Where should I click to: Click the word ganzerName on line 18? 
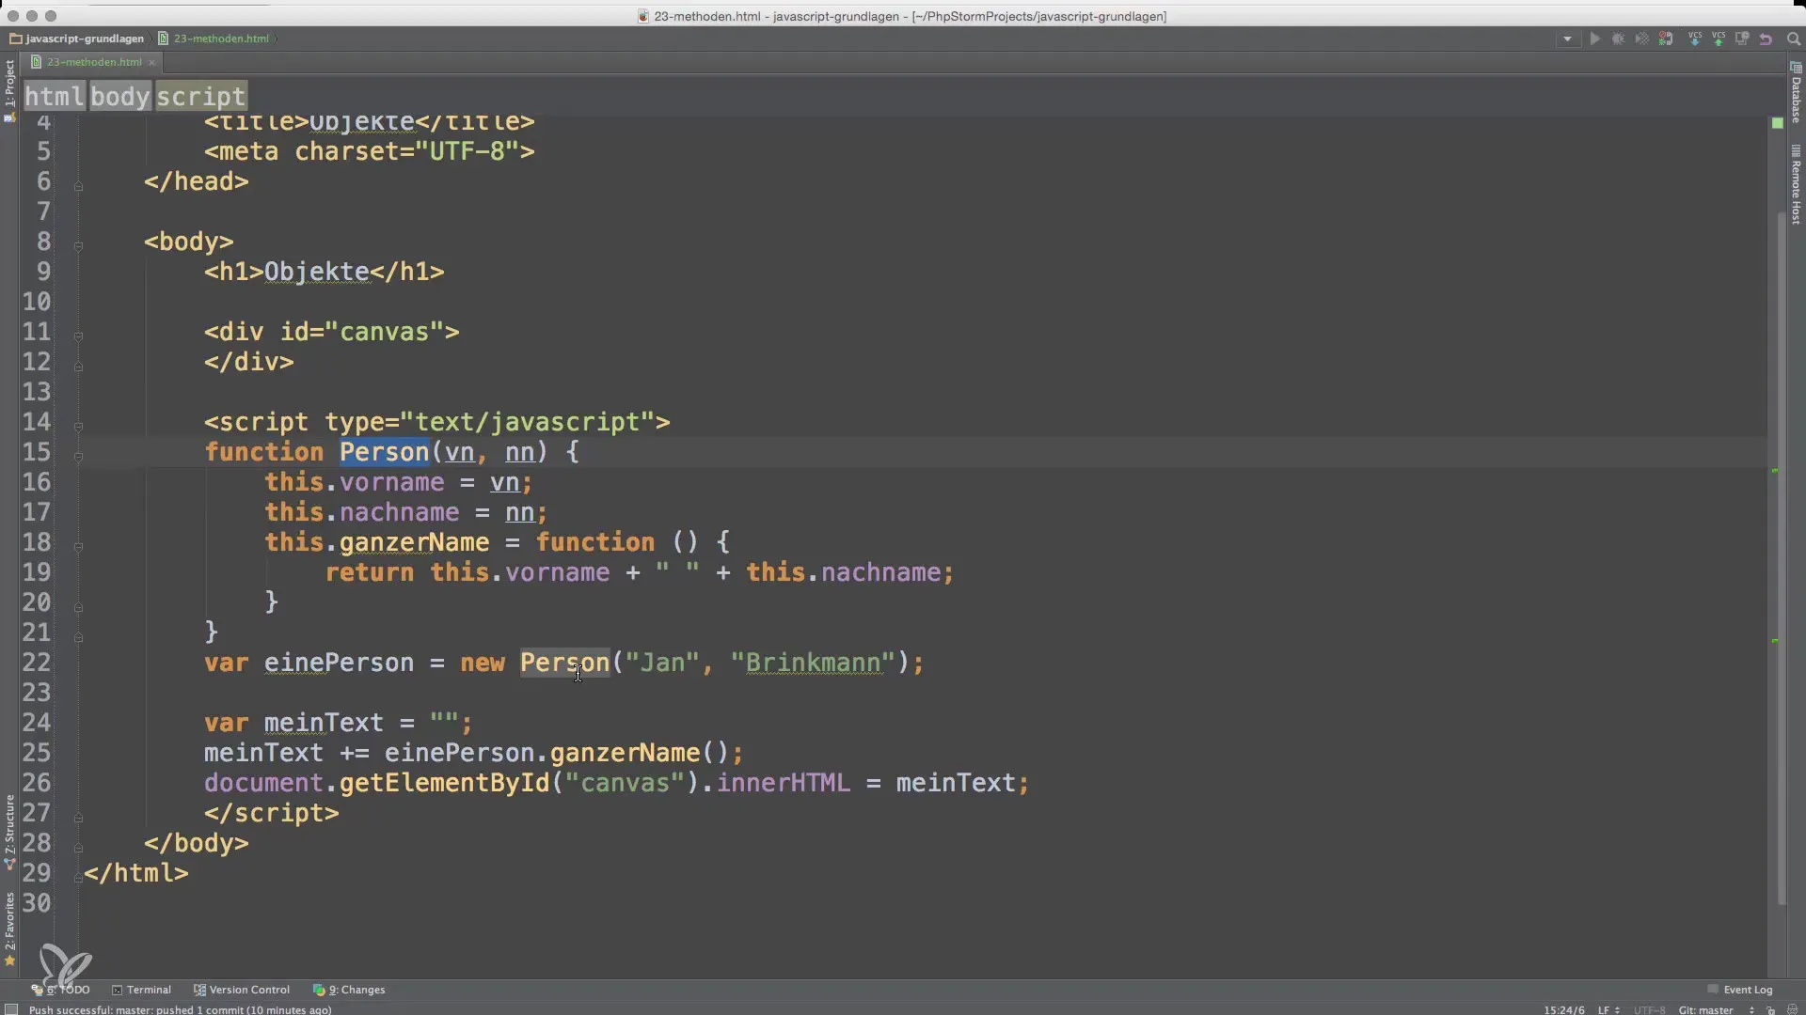click(x=414, y=542)
